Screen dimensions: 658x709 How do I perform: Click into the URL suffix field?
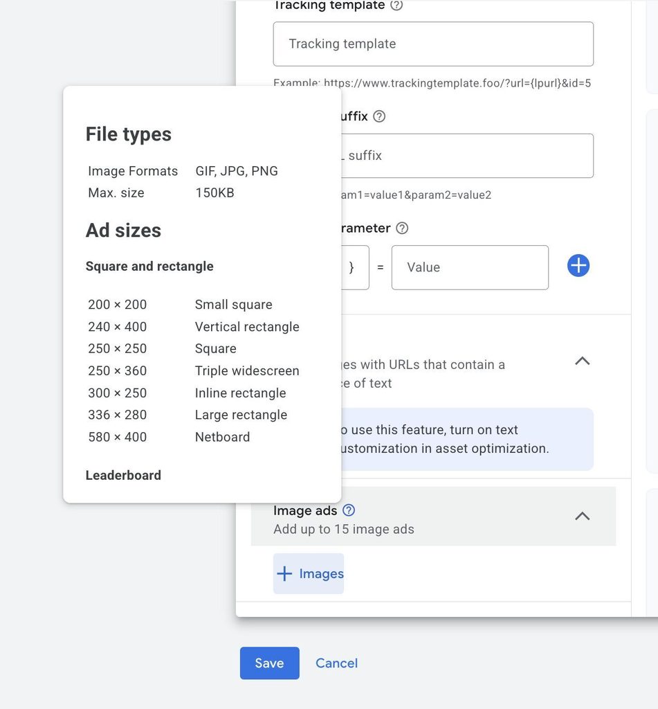click(x=467, y=156)
